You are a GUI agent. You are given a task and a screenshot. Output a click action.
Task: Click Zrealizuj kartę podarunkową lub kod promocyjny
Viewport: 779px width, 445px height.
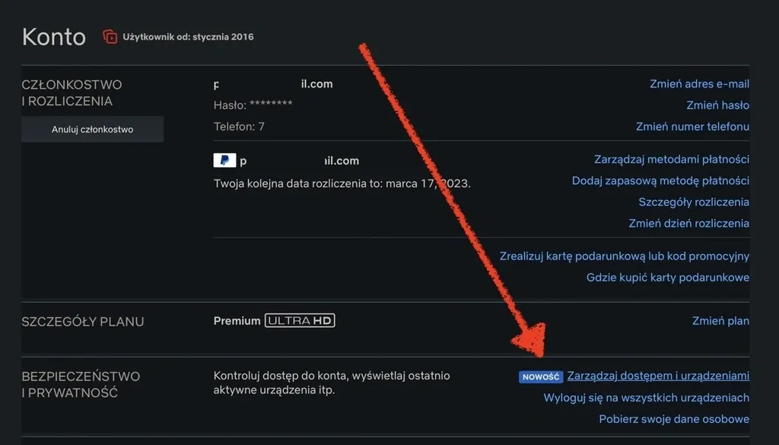tap(625, 256)
